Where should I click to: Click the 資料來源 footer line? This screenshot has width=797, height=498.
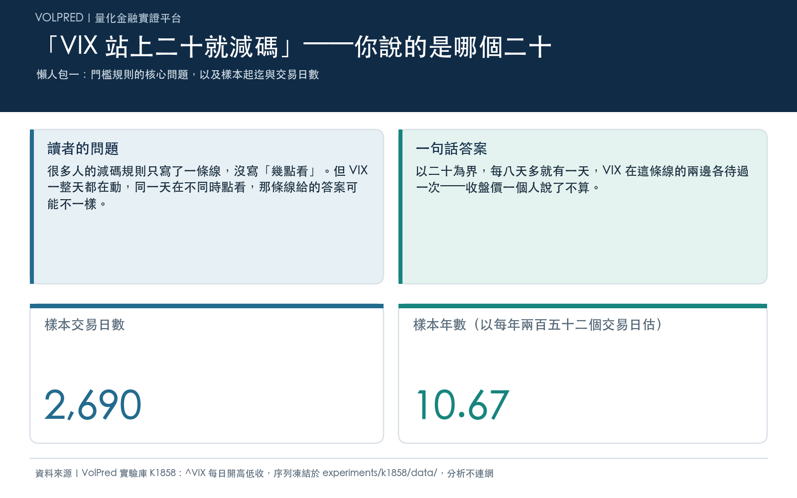pyautogui.click(x=264, y=473)
